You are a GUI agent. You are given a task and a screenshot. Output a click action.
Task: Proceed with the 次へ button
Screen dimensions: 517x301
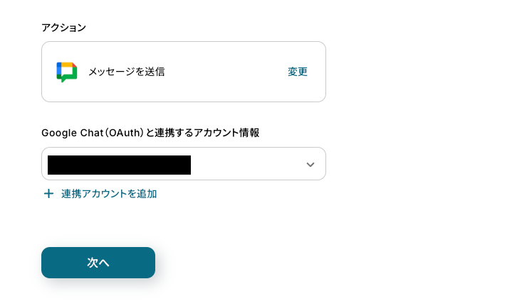pyautogui.click(x=98, y=263)
